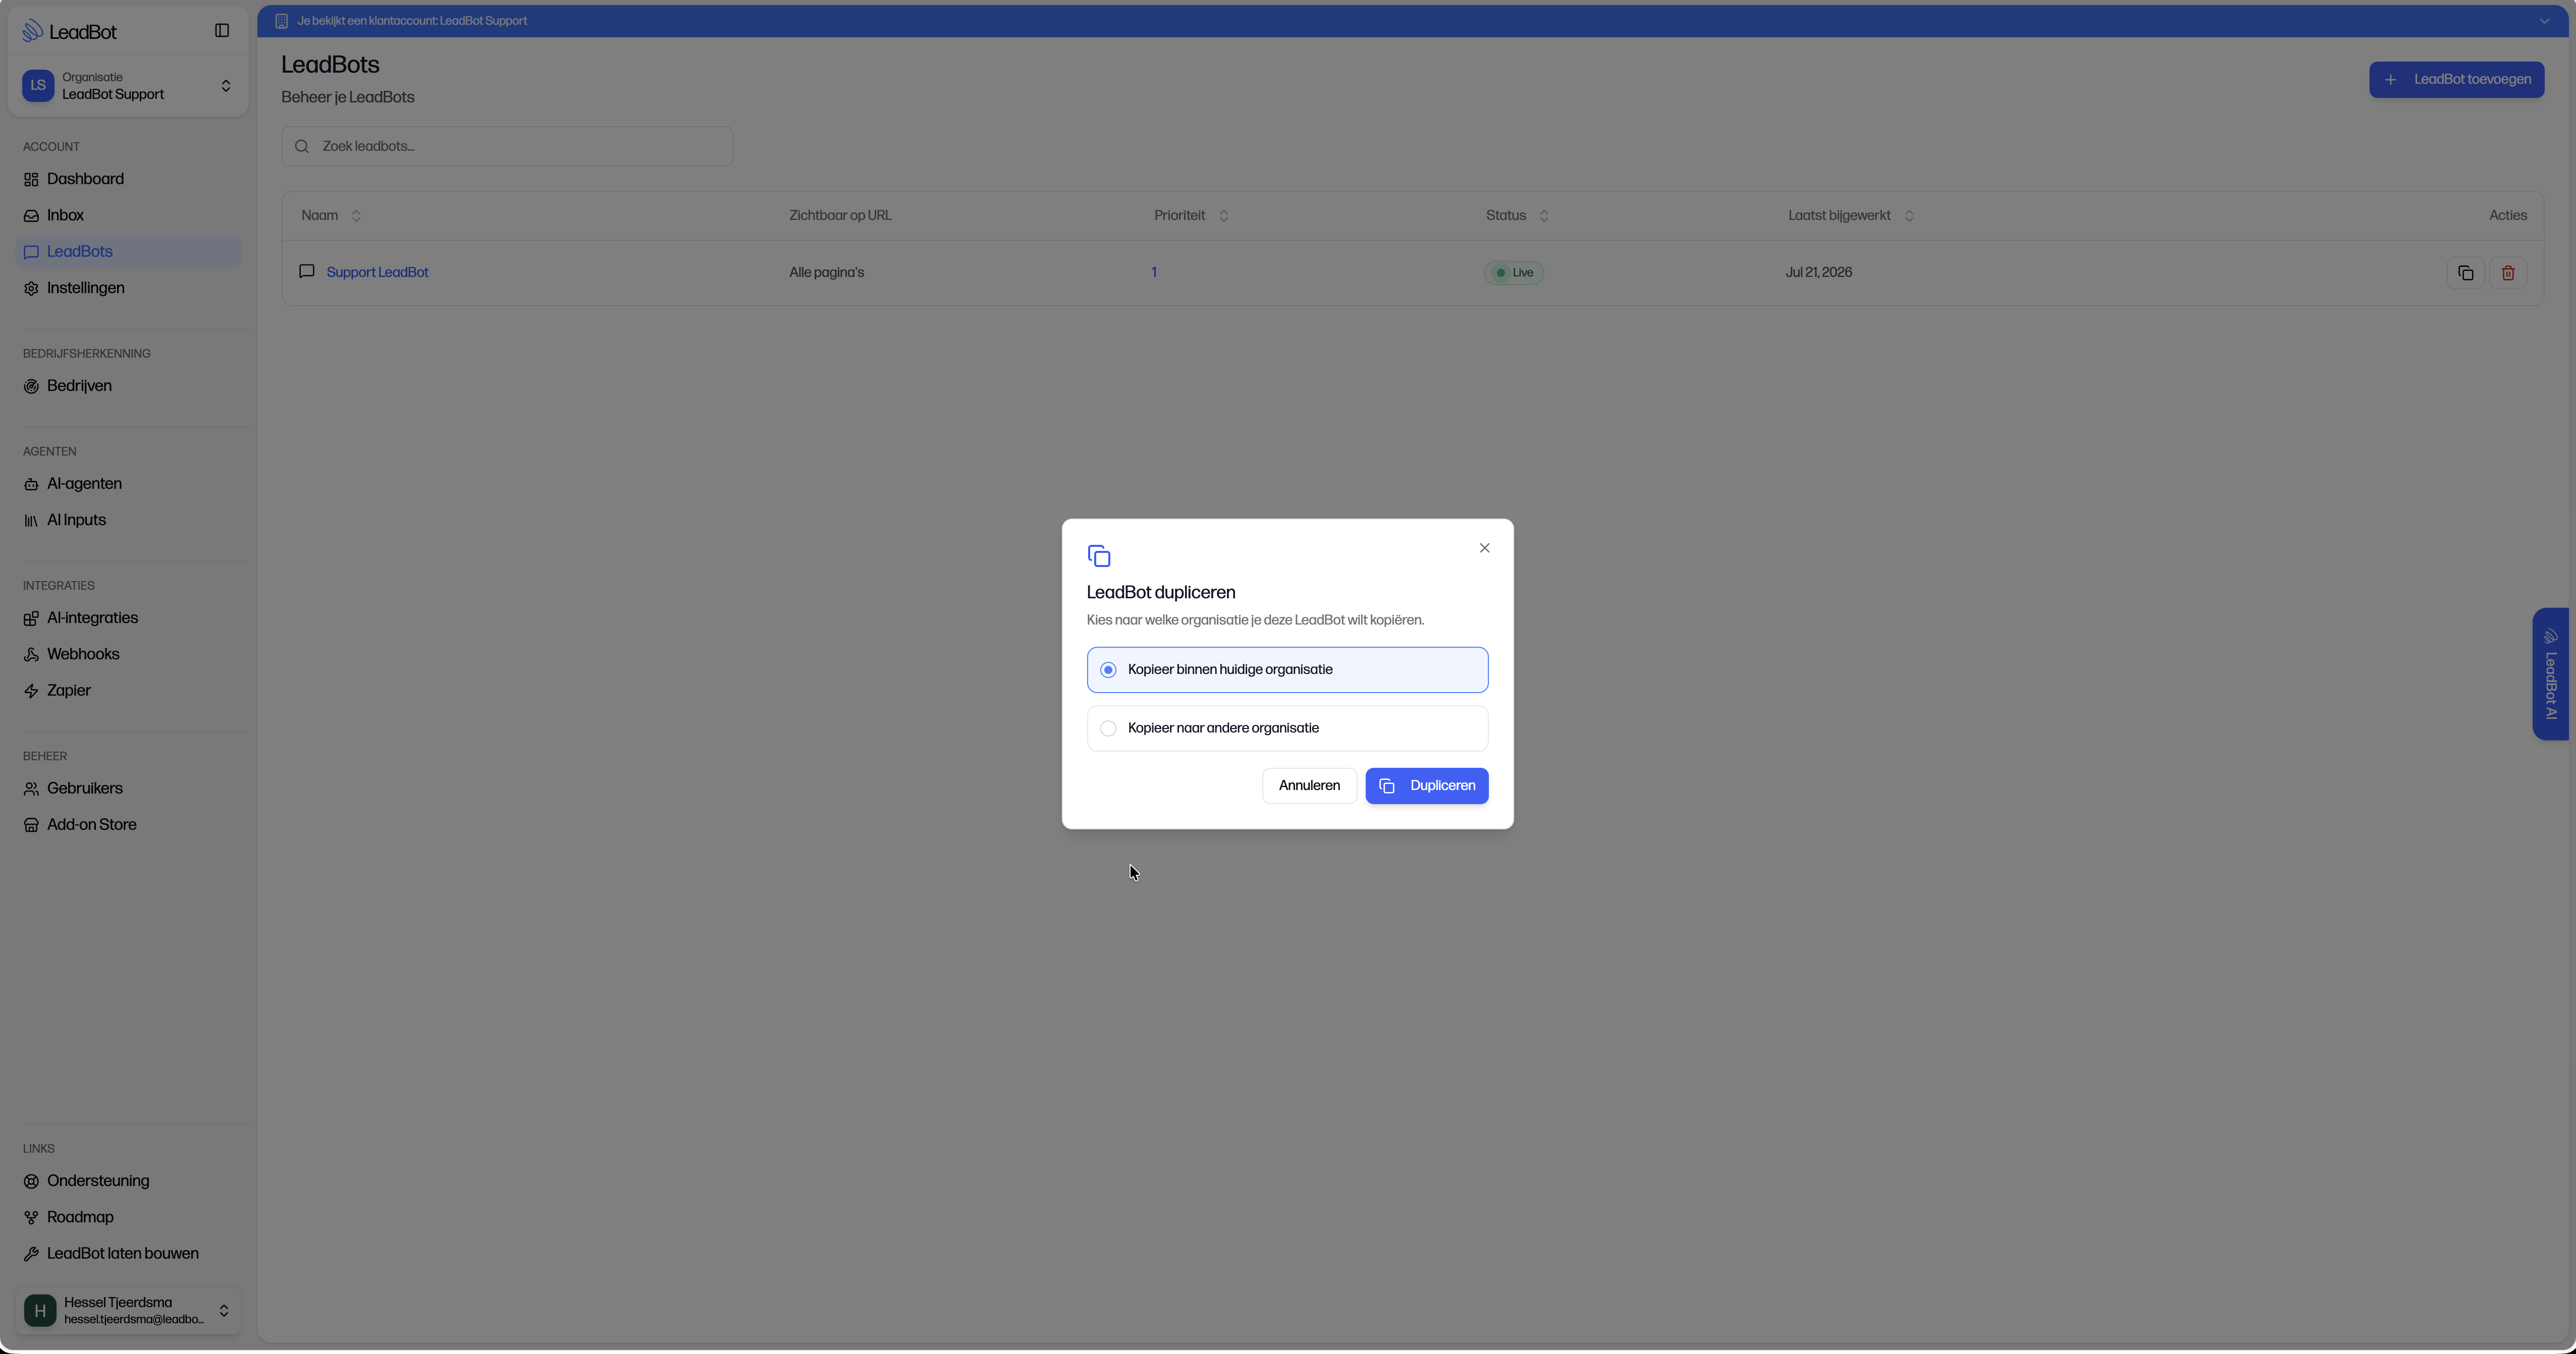Image resolution: width=2576 pixels, height=1354 pixels.
Task: Select Kopieer binnen huidige organisatie
Action: tap(1287, 670)
